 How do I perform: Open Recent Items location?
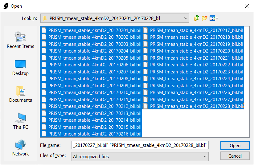pos(20,40)
